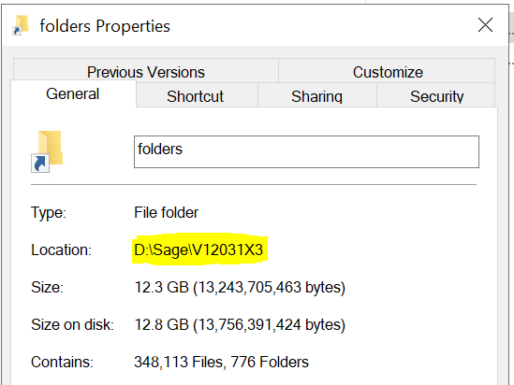Select the General tab

[x=73, y=93]
